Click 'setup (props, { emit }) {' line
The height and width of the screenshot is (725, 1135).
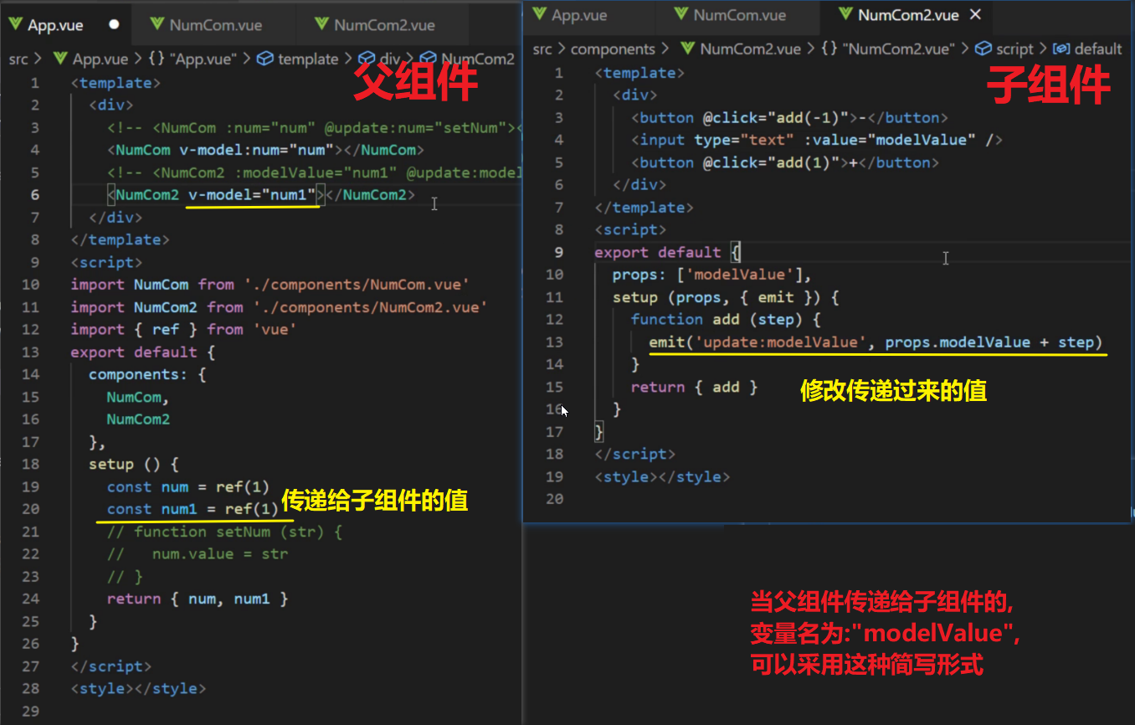[x=725, y=297]
